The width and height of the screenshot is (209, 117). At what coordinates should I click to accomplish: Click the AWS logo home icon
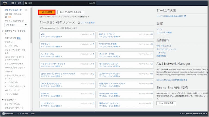tap(5, 3)
